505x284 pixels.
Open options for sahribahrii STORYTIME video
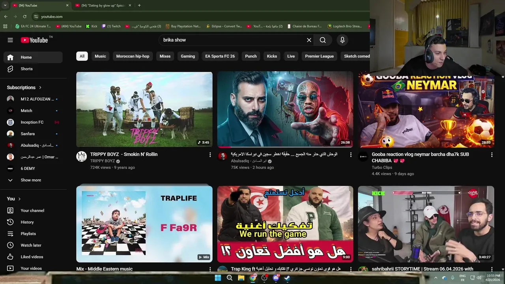tap(492, 269)
